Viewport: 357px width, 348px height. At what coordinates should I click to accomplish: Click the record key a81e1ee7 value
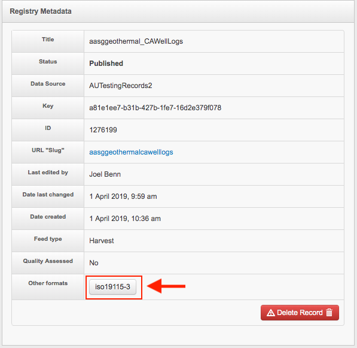(155, 108)
